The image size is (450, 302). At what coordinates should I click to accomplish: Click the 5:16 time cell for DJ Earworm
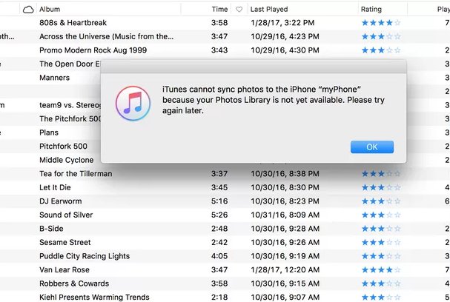219,201
